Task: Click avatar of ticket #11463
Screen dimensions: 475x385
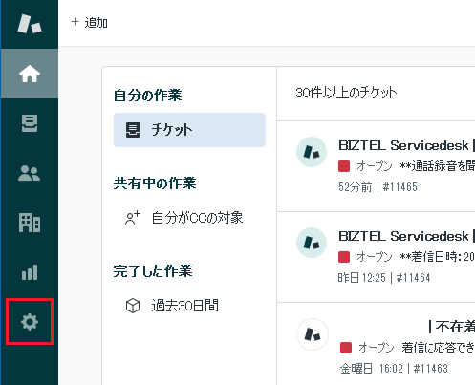Action: tap(313, 334)
